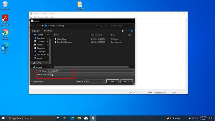Close the Save As dialog
The image size is (215, 121).
point(133,21)
